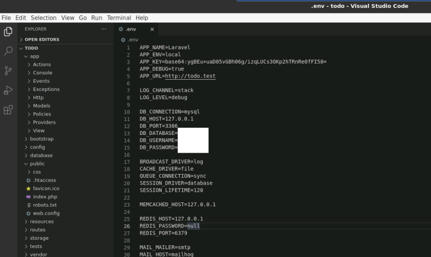Click line number 13 in gutter
This screenshot has height=257, width=431.
pyautogui.click(x=127, y=133)
